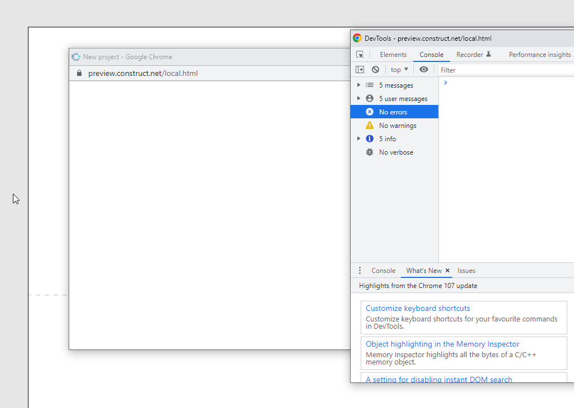Screen dimensions: 574x408
Task: Toggle the No errors filter
Action: tap(394, 112)
